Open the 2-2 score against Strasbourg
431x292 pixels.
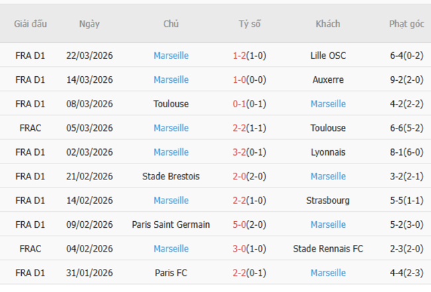click(239, 201)
